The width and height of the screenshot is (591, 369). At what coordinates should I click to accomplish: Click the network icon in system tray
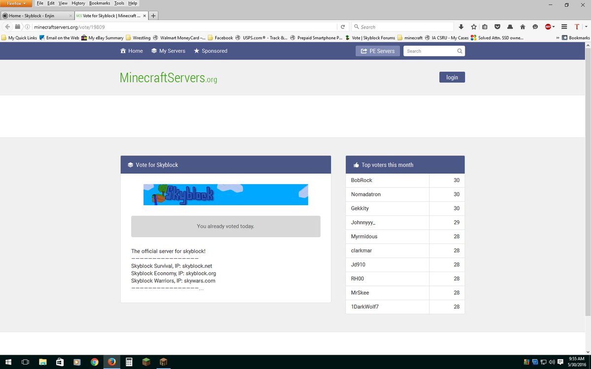click(543, 362)
